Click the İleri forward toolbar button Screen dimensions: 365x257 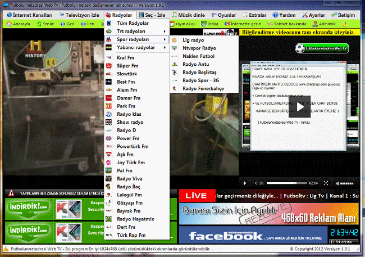click(88, 24)
